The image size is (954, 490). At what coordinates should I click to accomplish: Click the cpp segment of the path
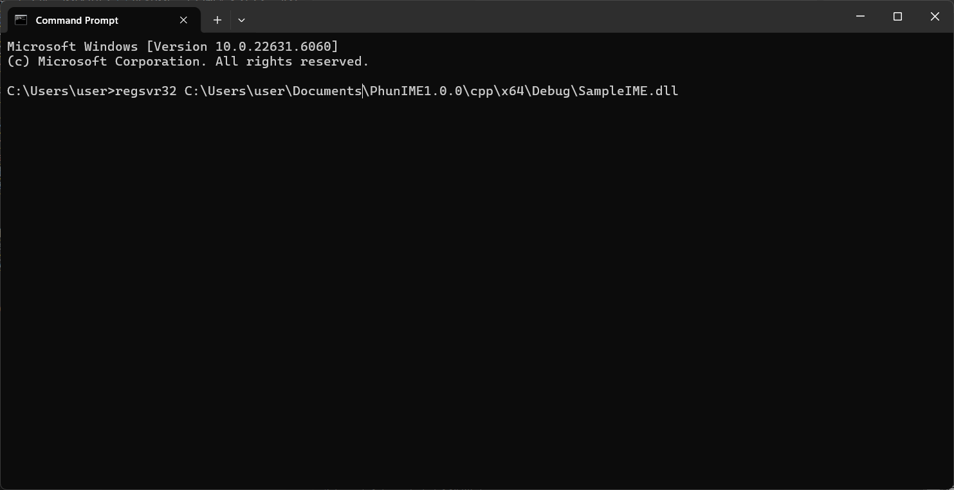click(x=481, y=91)
